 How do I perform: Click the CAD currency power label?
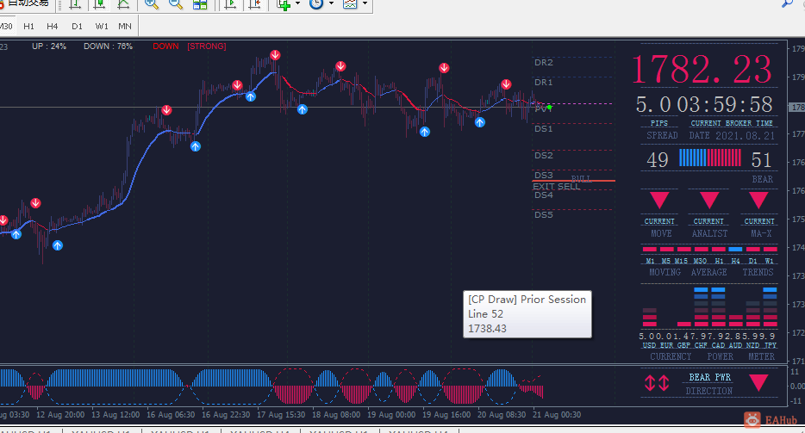[x=718, y=345]
